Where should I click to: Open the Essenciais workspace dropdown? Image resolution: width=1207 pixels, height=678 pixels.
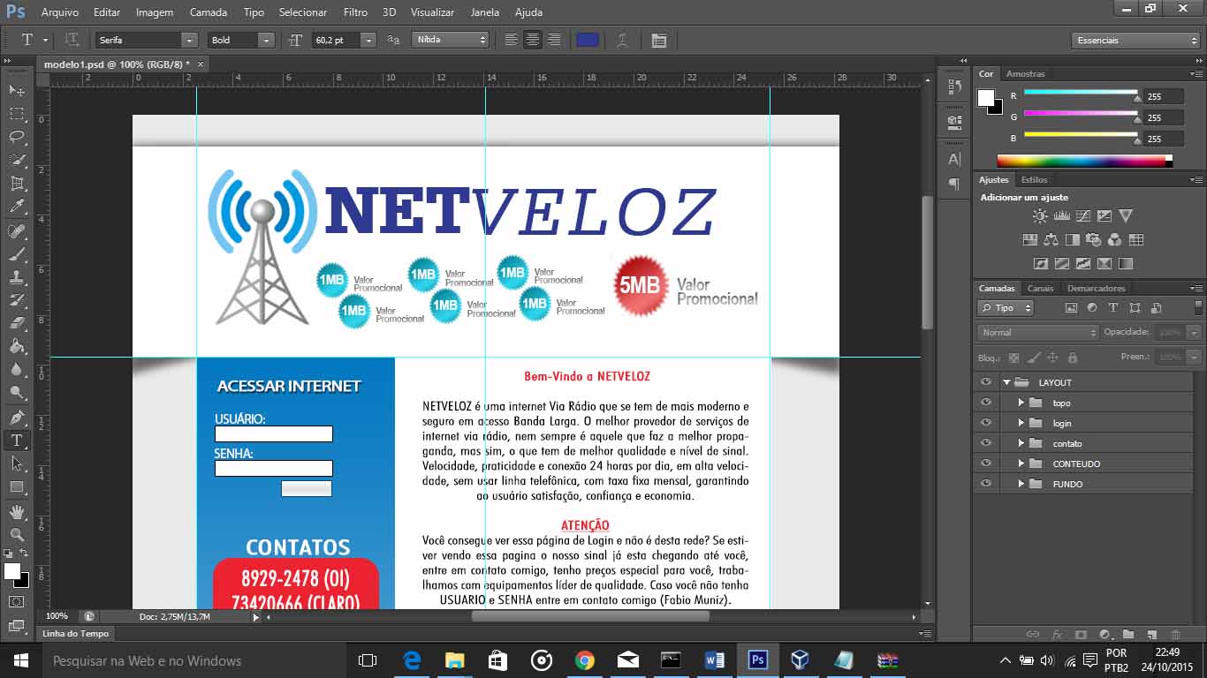point(1135,40)
